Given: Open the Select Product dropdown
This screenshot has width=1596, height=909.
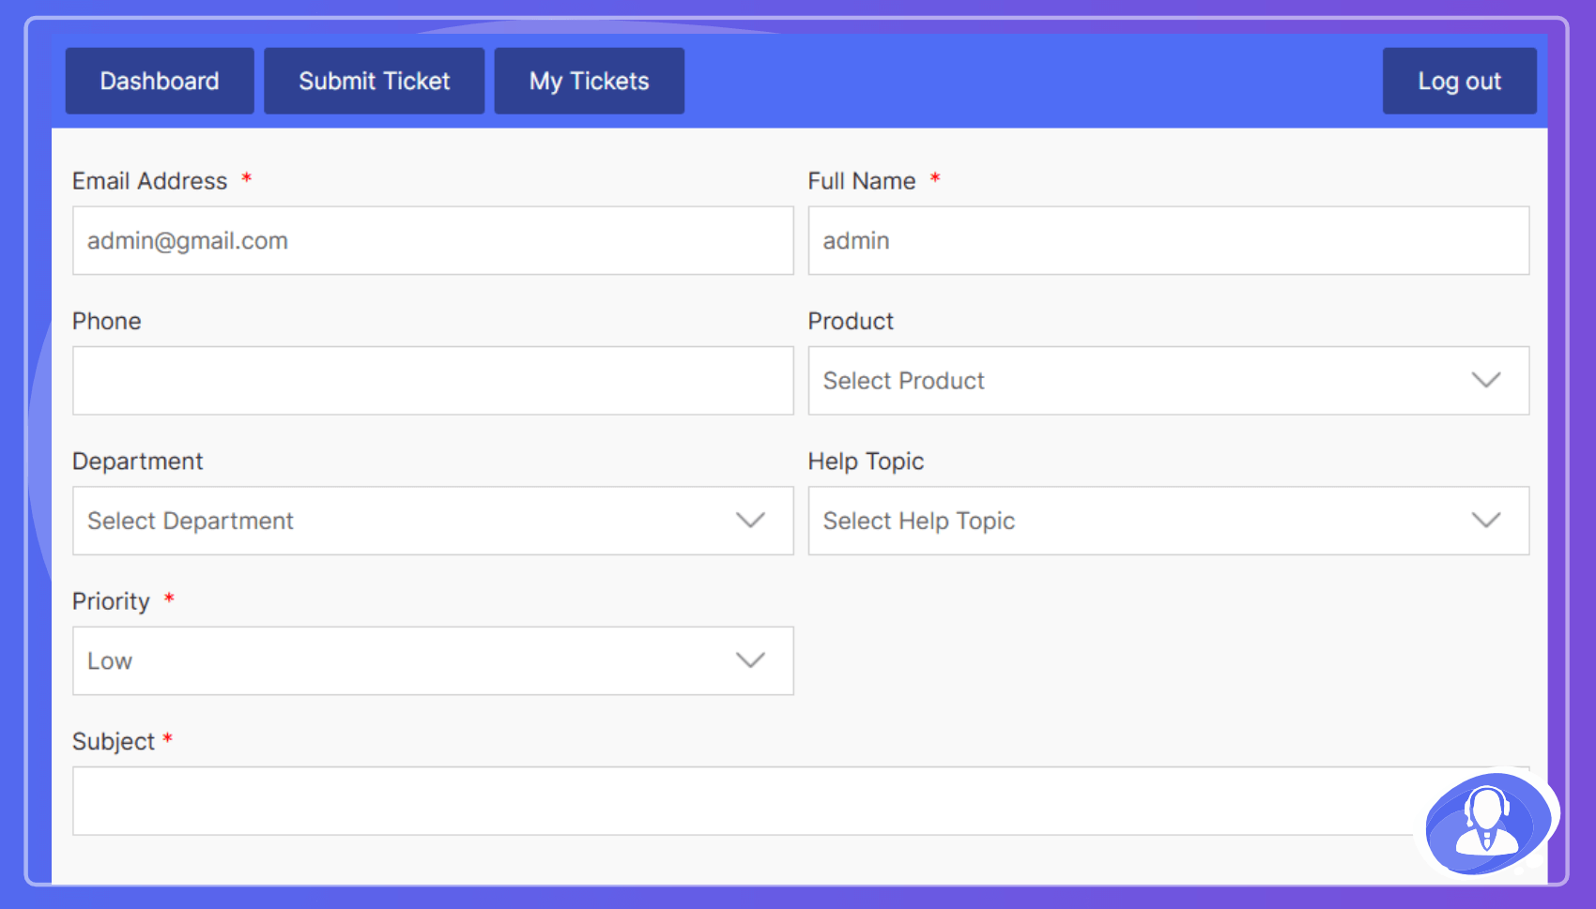Looking at the screenshot, I should [1169, 381].
